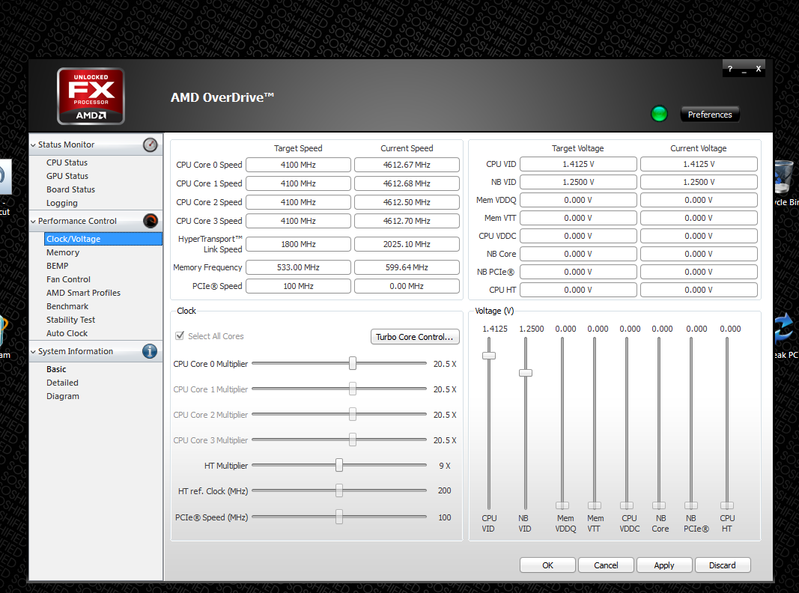Open CPU Status page
799x593 pixels.
(67, 162)
